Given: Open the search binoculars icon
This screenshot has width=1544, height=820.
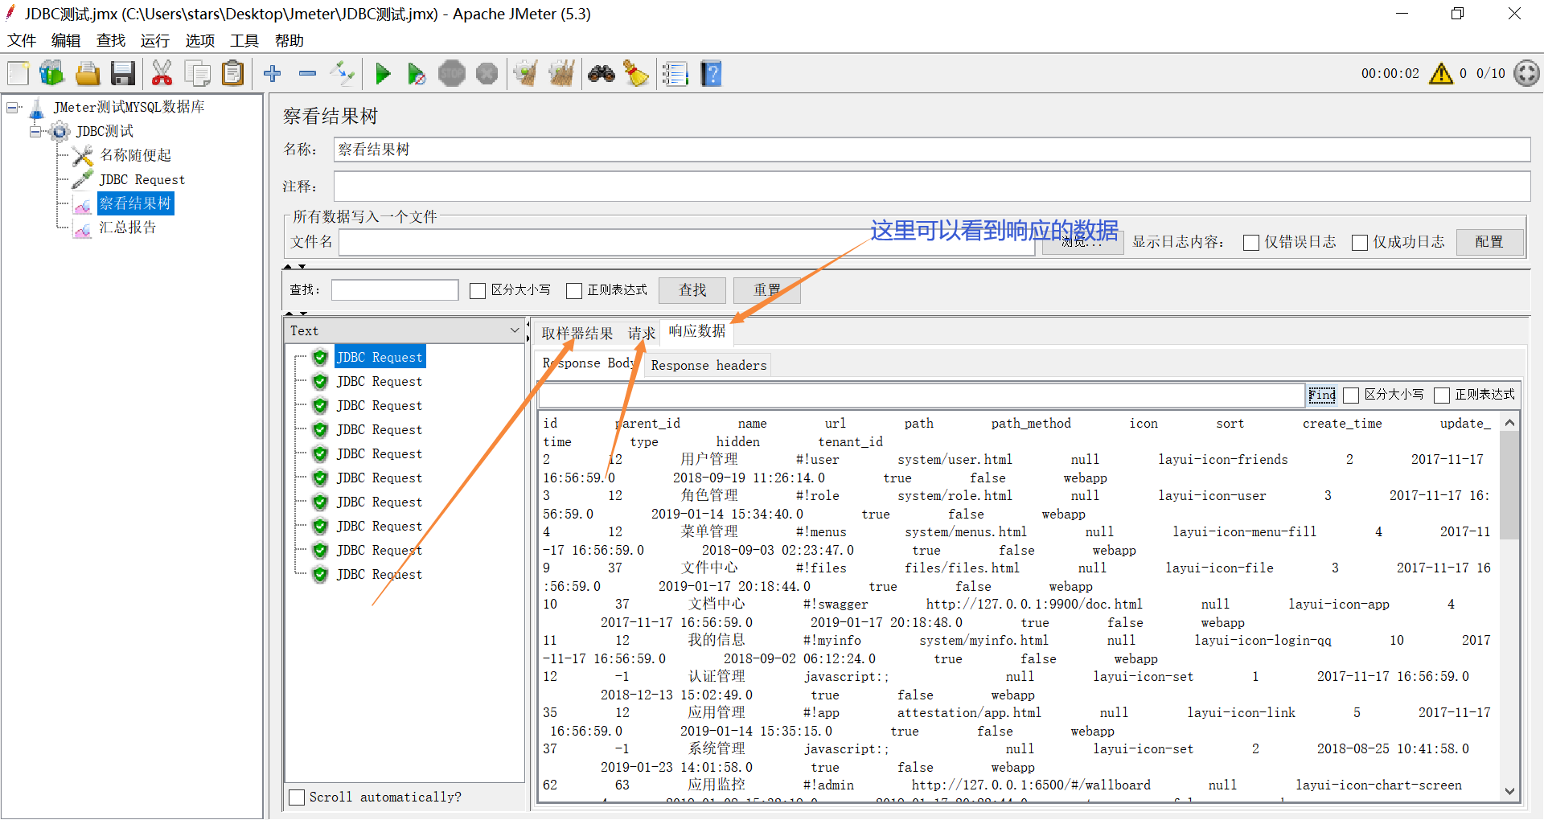Looking at the screenshot, I should tap(601, 73).
